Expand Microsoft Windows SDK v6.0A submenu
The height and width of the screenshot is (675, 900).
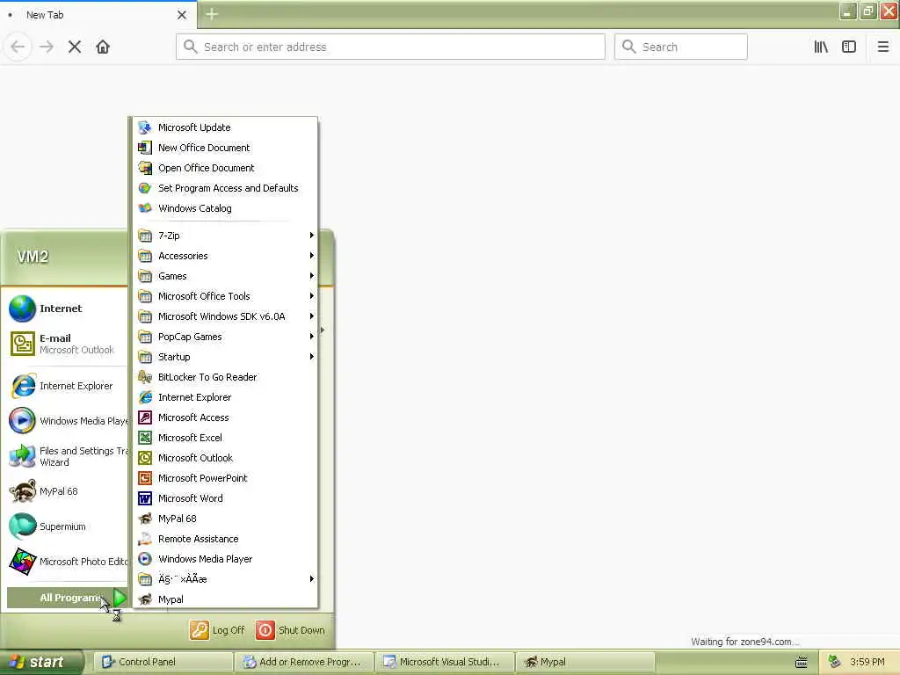pyautogui.click(x=225, y=316)
